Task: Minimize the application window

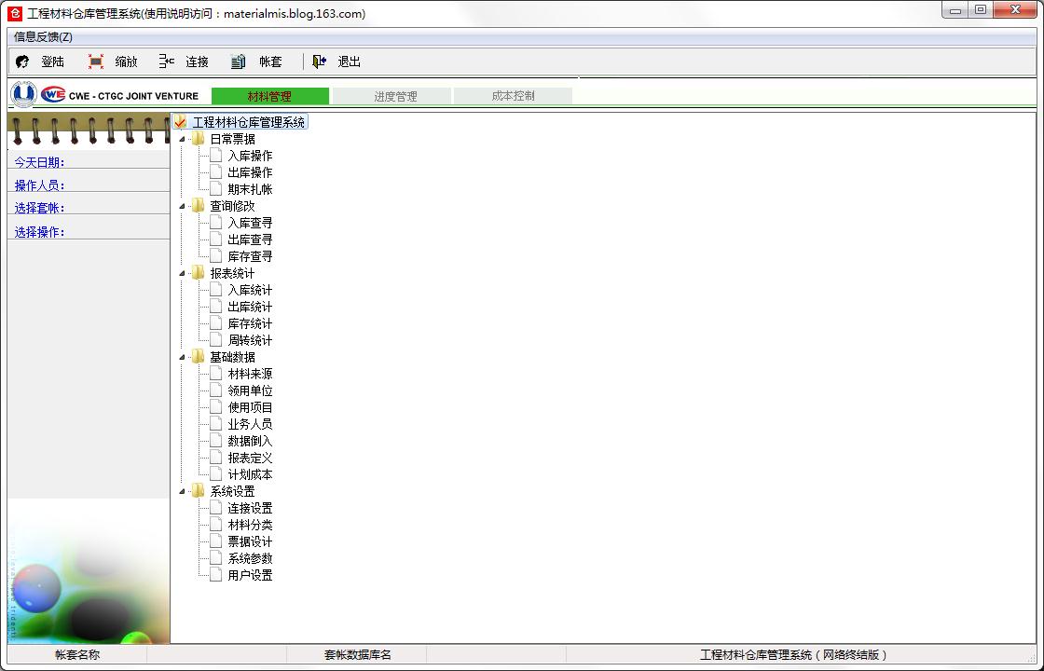Action: pyautogui.click(x=956, y=10)
